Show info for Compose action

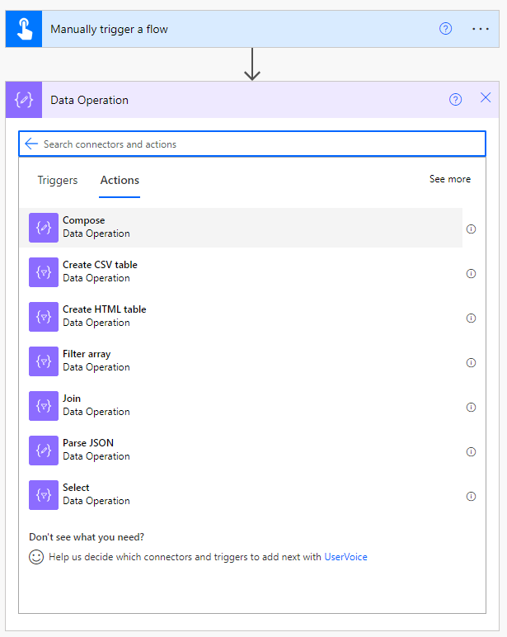[471, 229]
